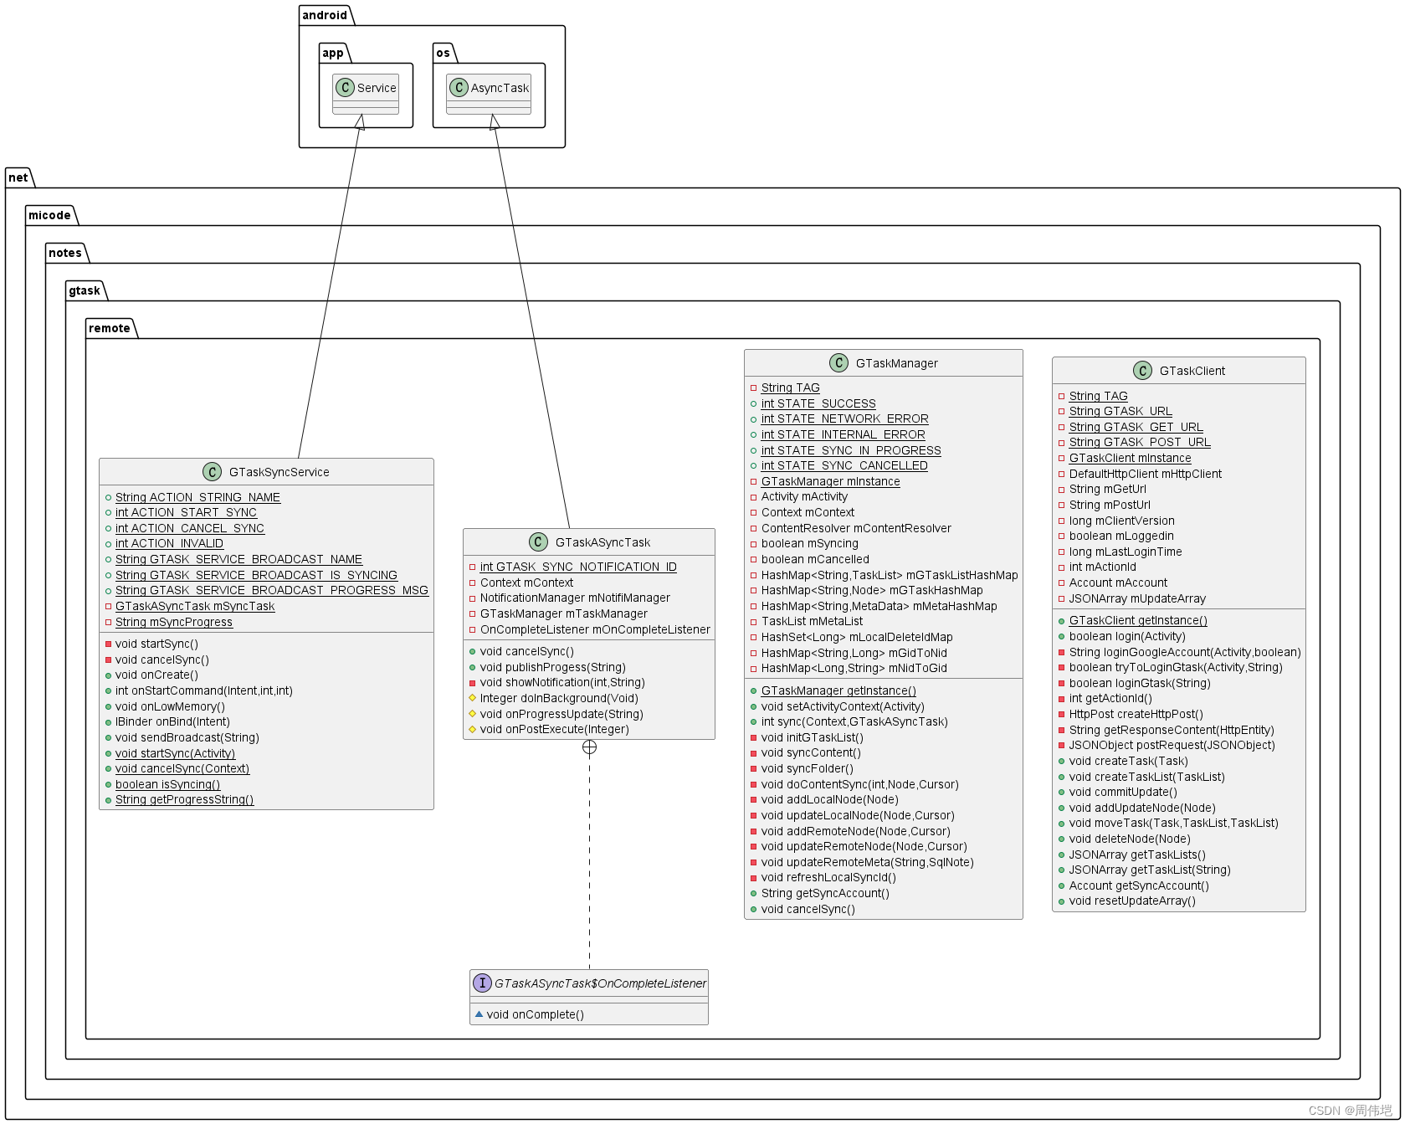Viewport: 1405px width, 1124px height.
Task: Click the text HashSet<Long> mLocalDeleteIdMap
Action: click(857, 637)
